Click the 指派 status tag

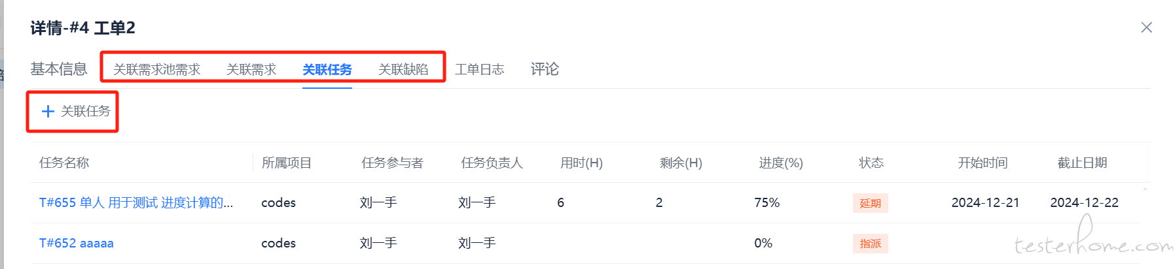coord(870,244)
